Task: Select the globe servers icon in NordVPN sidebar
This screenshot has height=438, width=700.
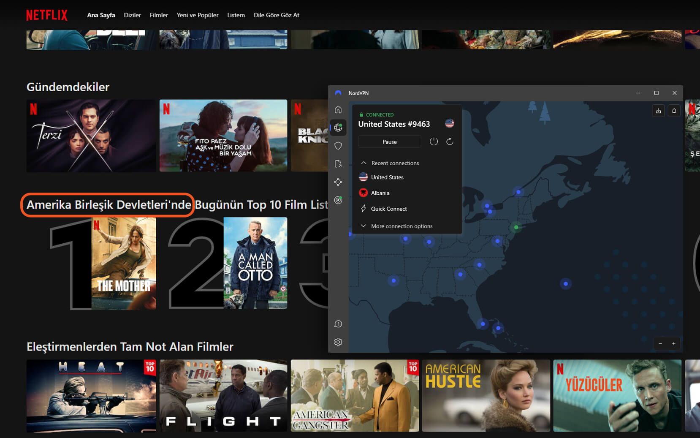Action: click(338, 128)
